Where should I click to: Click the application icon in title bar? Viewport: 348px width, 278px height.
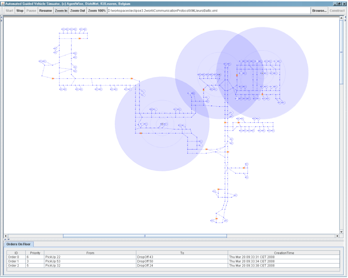(3, 4)
